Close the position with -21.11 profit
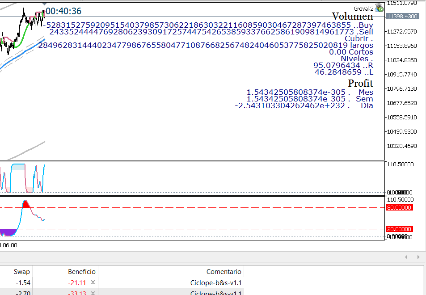 (x=93, y=282)
